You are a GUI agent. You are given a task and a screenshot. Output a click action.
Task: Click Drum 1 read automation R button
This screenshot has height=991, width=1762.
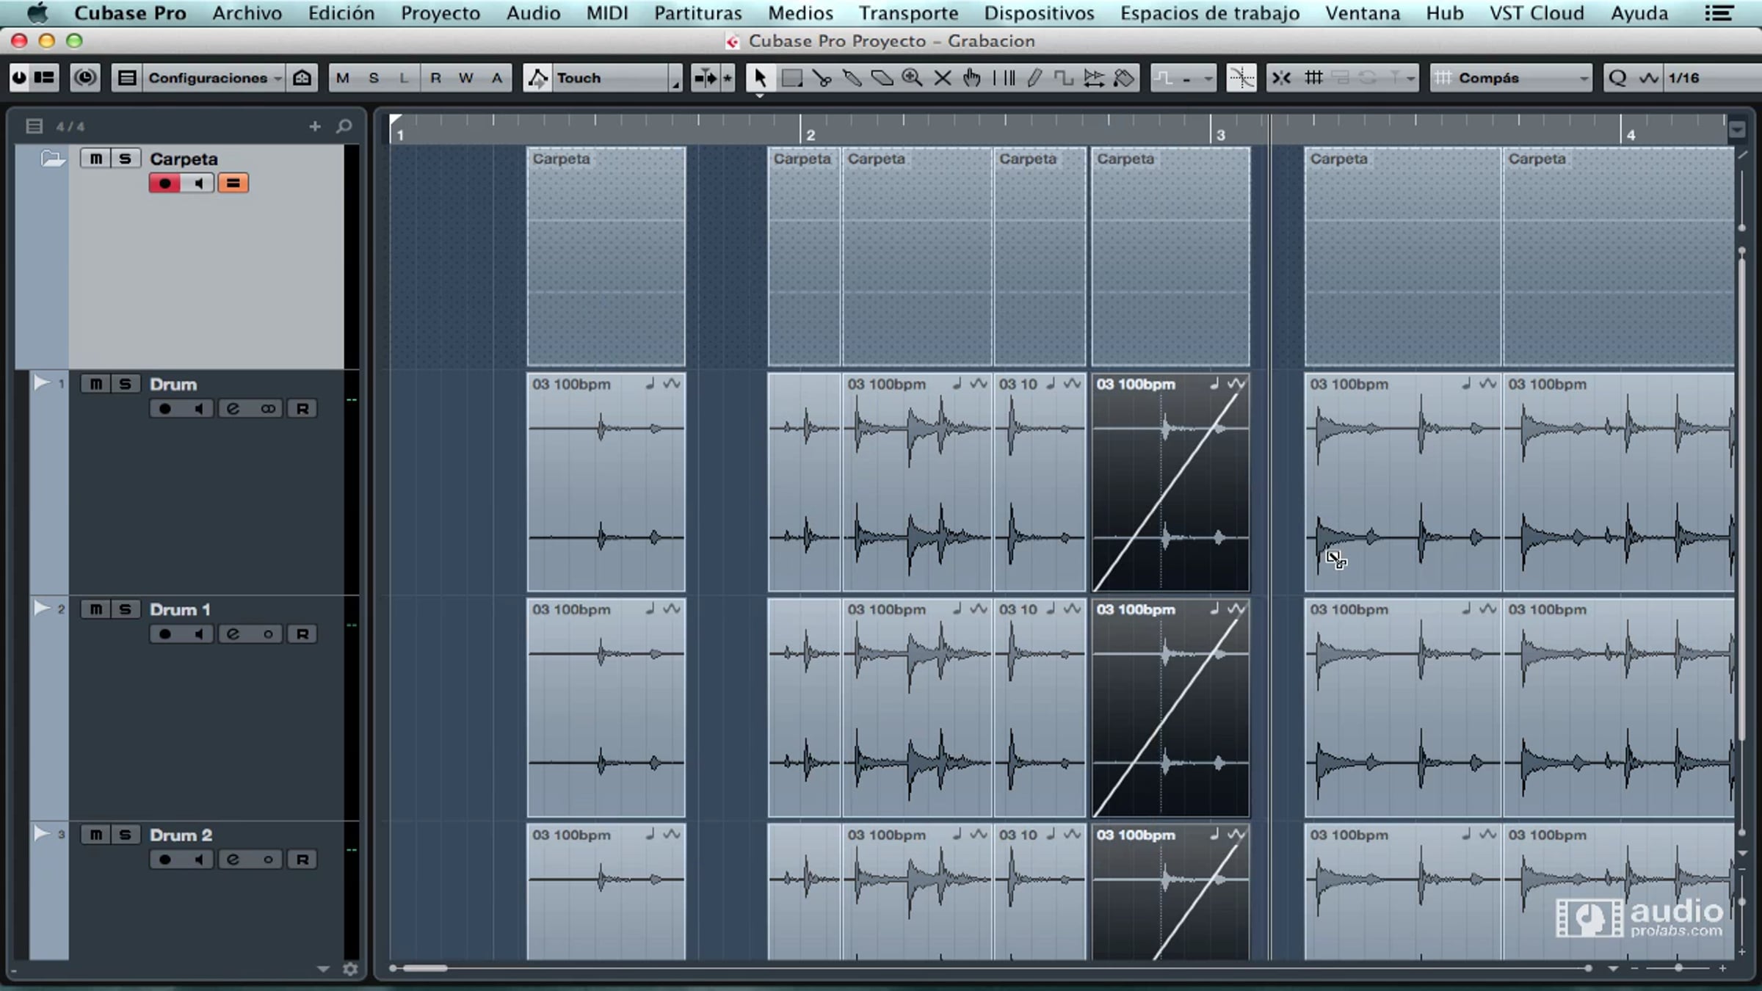coord(302,634)
